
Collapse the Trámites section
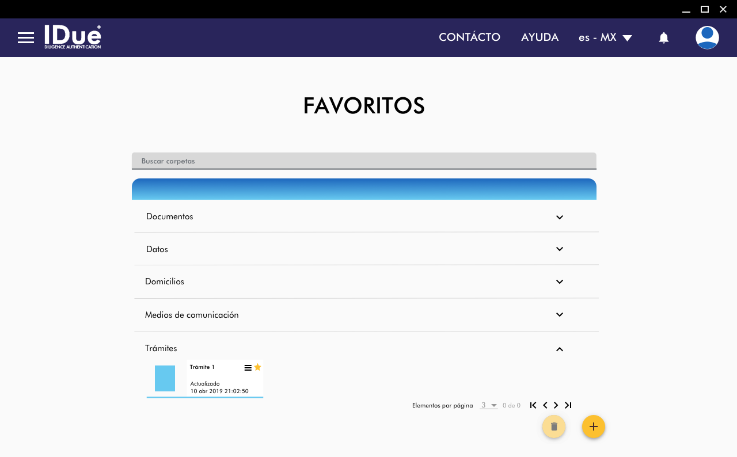(x=559, y=349)
